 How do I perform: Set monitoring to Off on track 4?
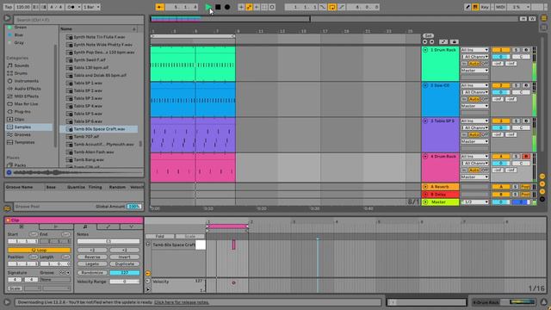tap(485, 170)
